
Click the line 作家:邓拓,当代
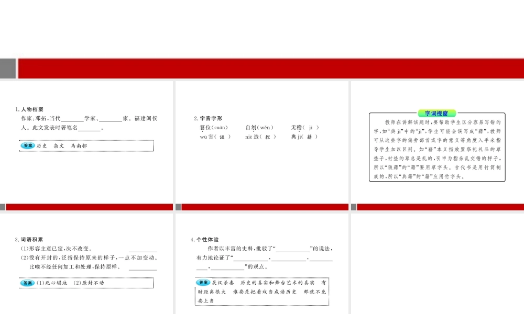(x=89, y=118)
